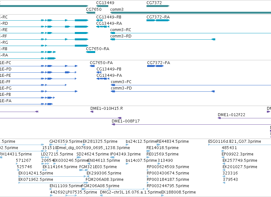Click the EK014241.5prime label
Image resolution: width=271 pixels, height=197 pixels.
36,173
